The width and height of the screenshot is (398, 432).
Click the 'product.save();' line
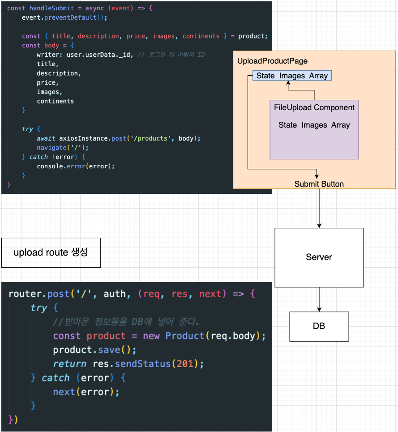click(94, 350)
